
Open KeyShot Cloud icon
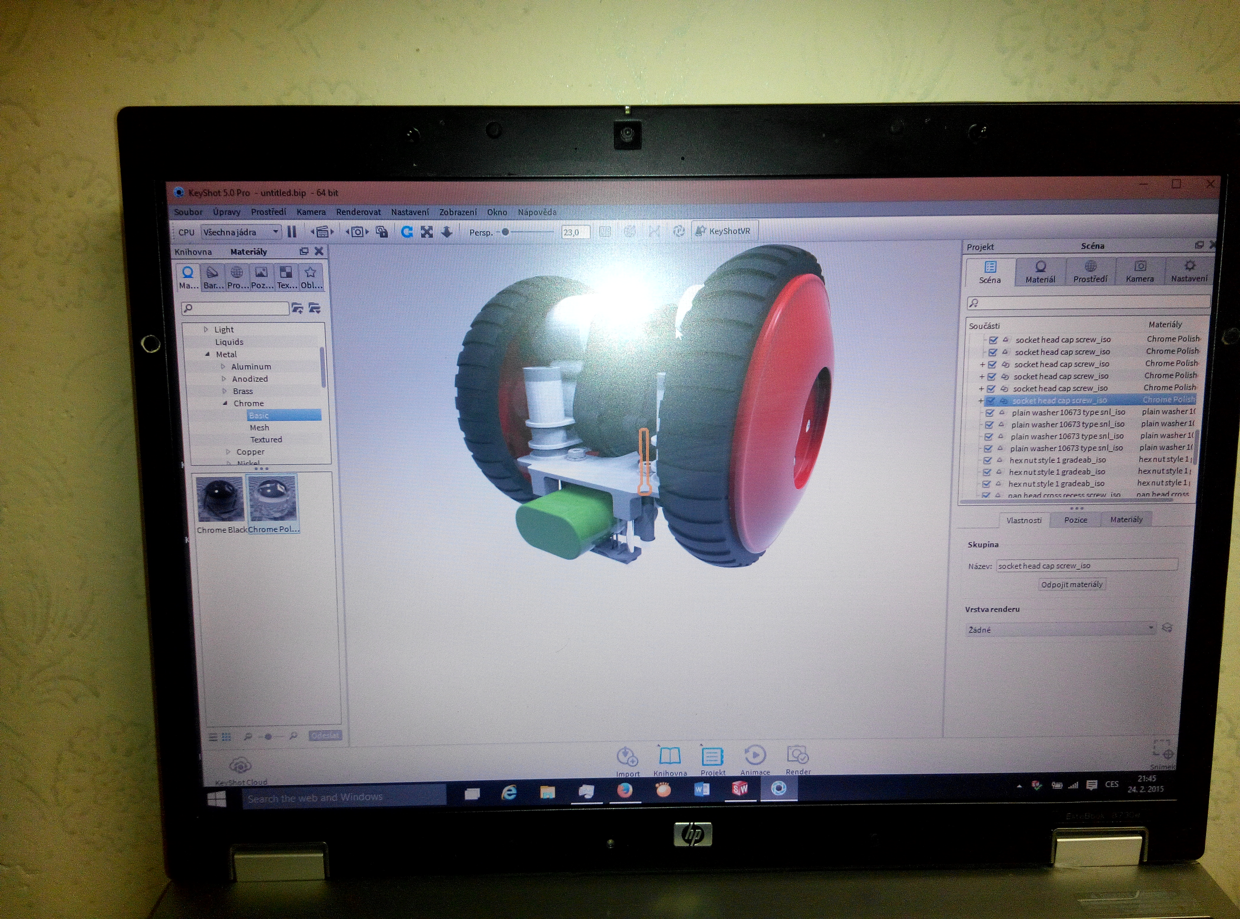(x=240, y=766)
